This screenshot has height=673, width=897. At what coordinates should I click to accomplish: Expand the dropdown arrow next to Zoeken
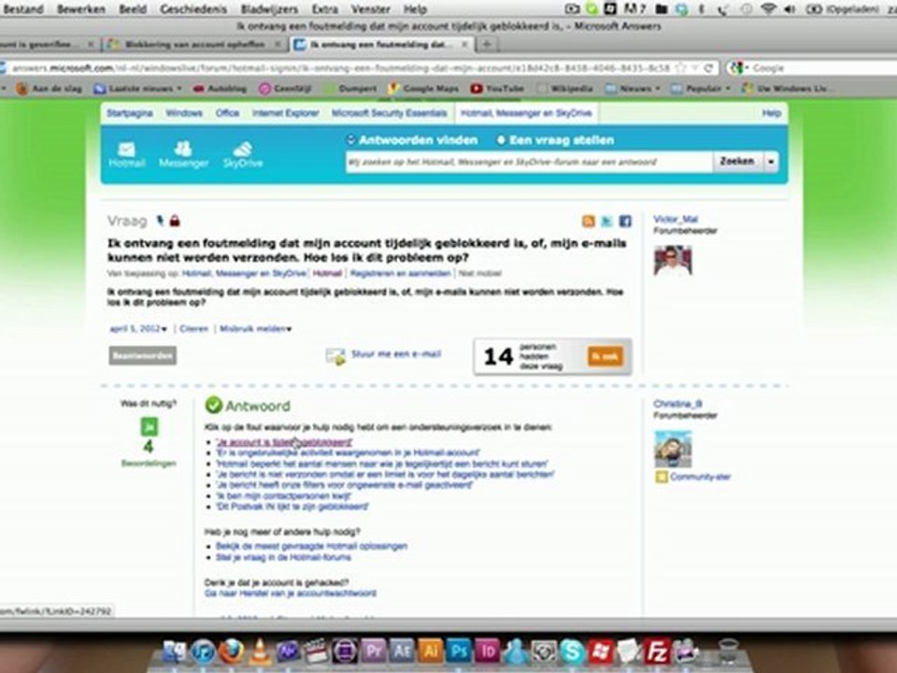point(771,162)
